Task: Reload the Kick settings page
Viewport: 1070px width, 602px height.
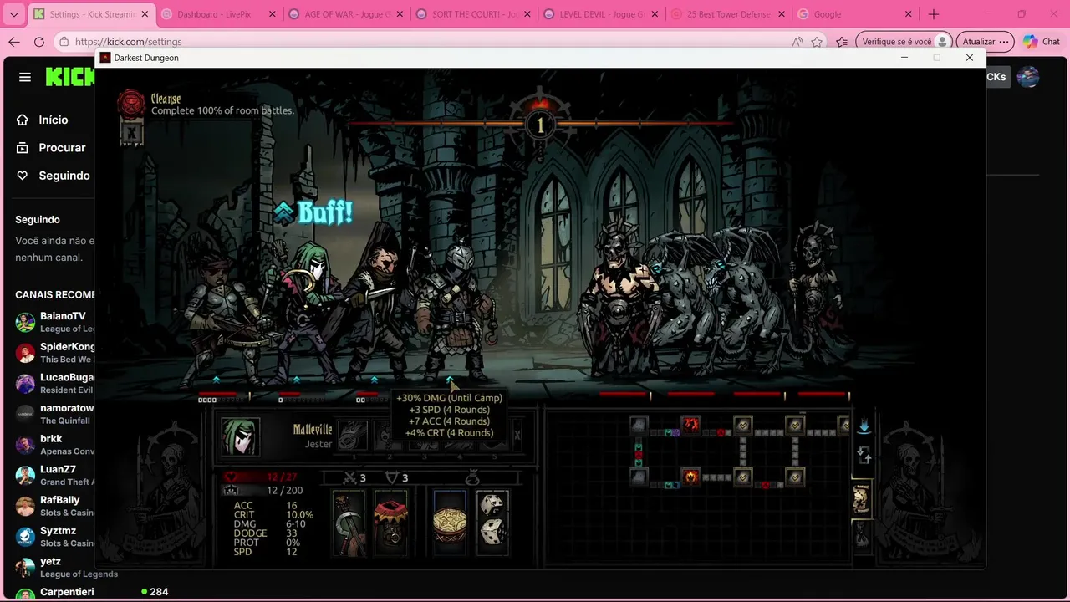Action: (38, 42)
